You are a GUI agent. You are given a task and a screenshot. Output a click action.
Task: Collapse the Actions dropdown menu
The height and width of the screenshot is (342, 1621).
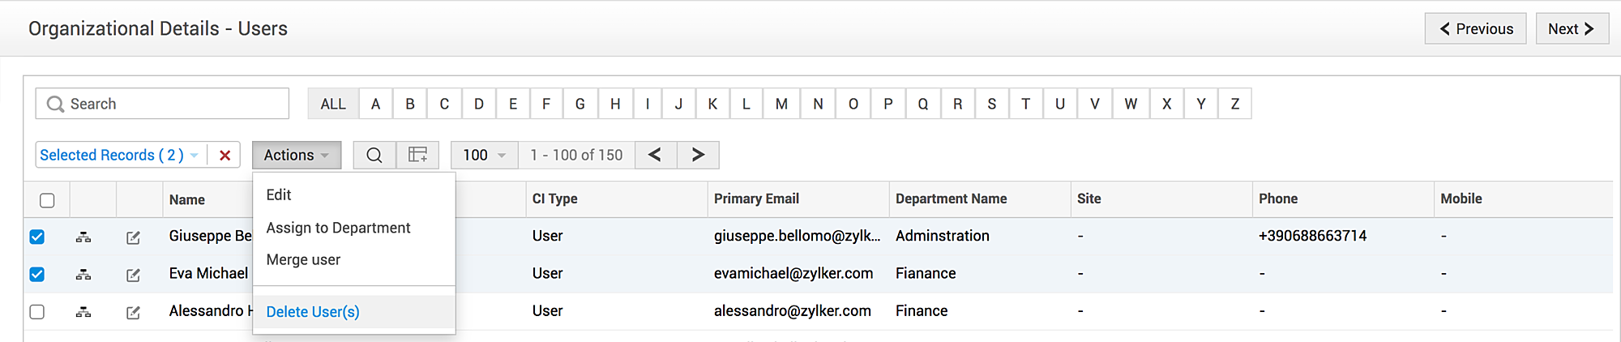point(296,155)
